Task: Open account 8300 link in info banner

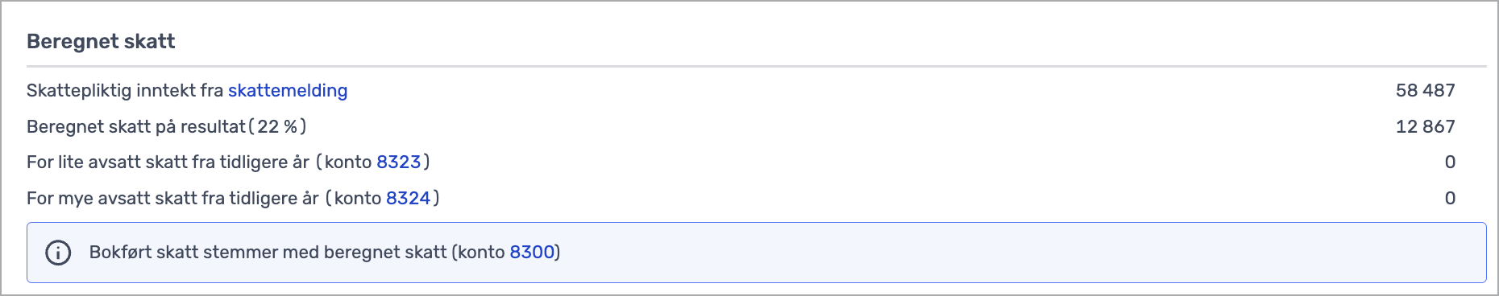Action: [x=532, y=253]
